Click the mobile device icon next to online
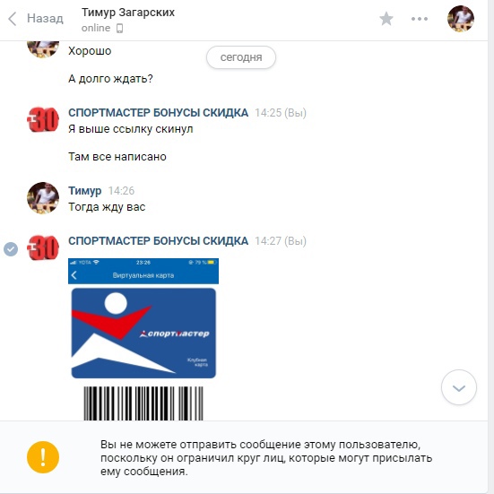Image resolution: width=494 pixels, height=494 pixels. [x=120, y=29]
